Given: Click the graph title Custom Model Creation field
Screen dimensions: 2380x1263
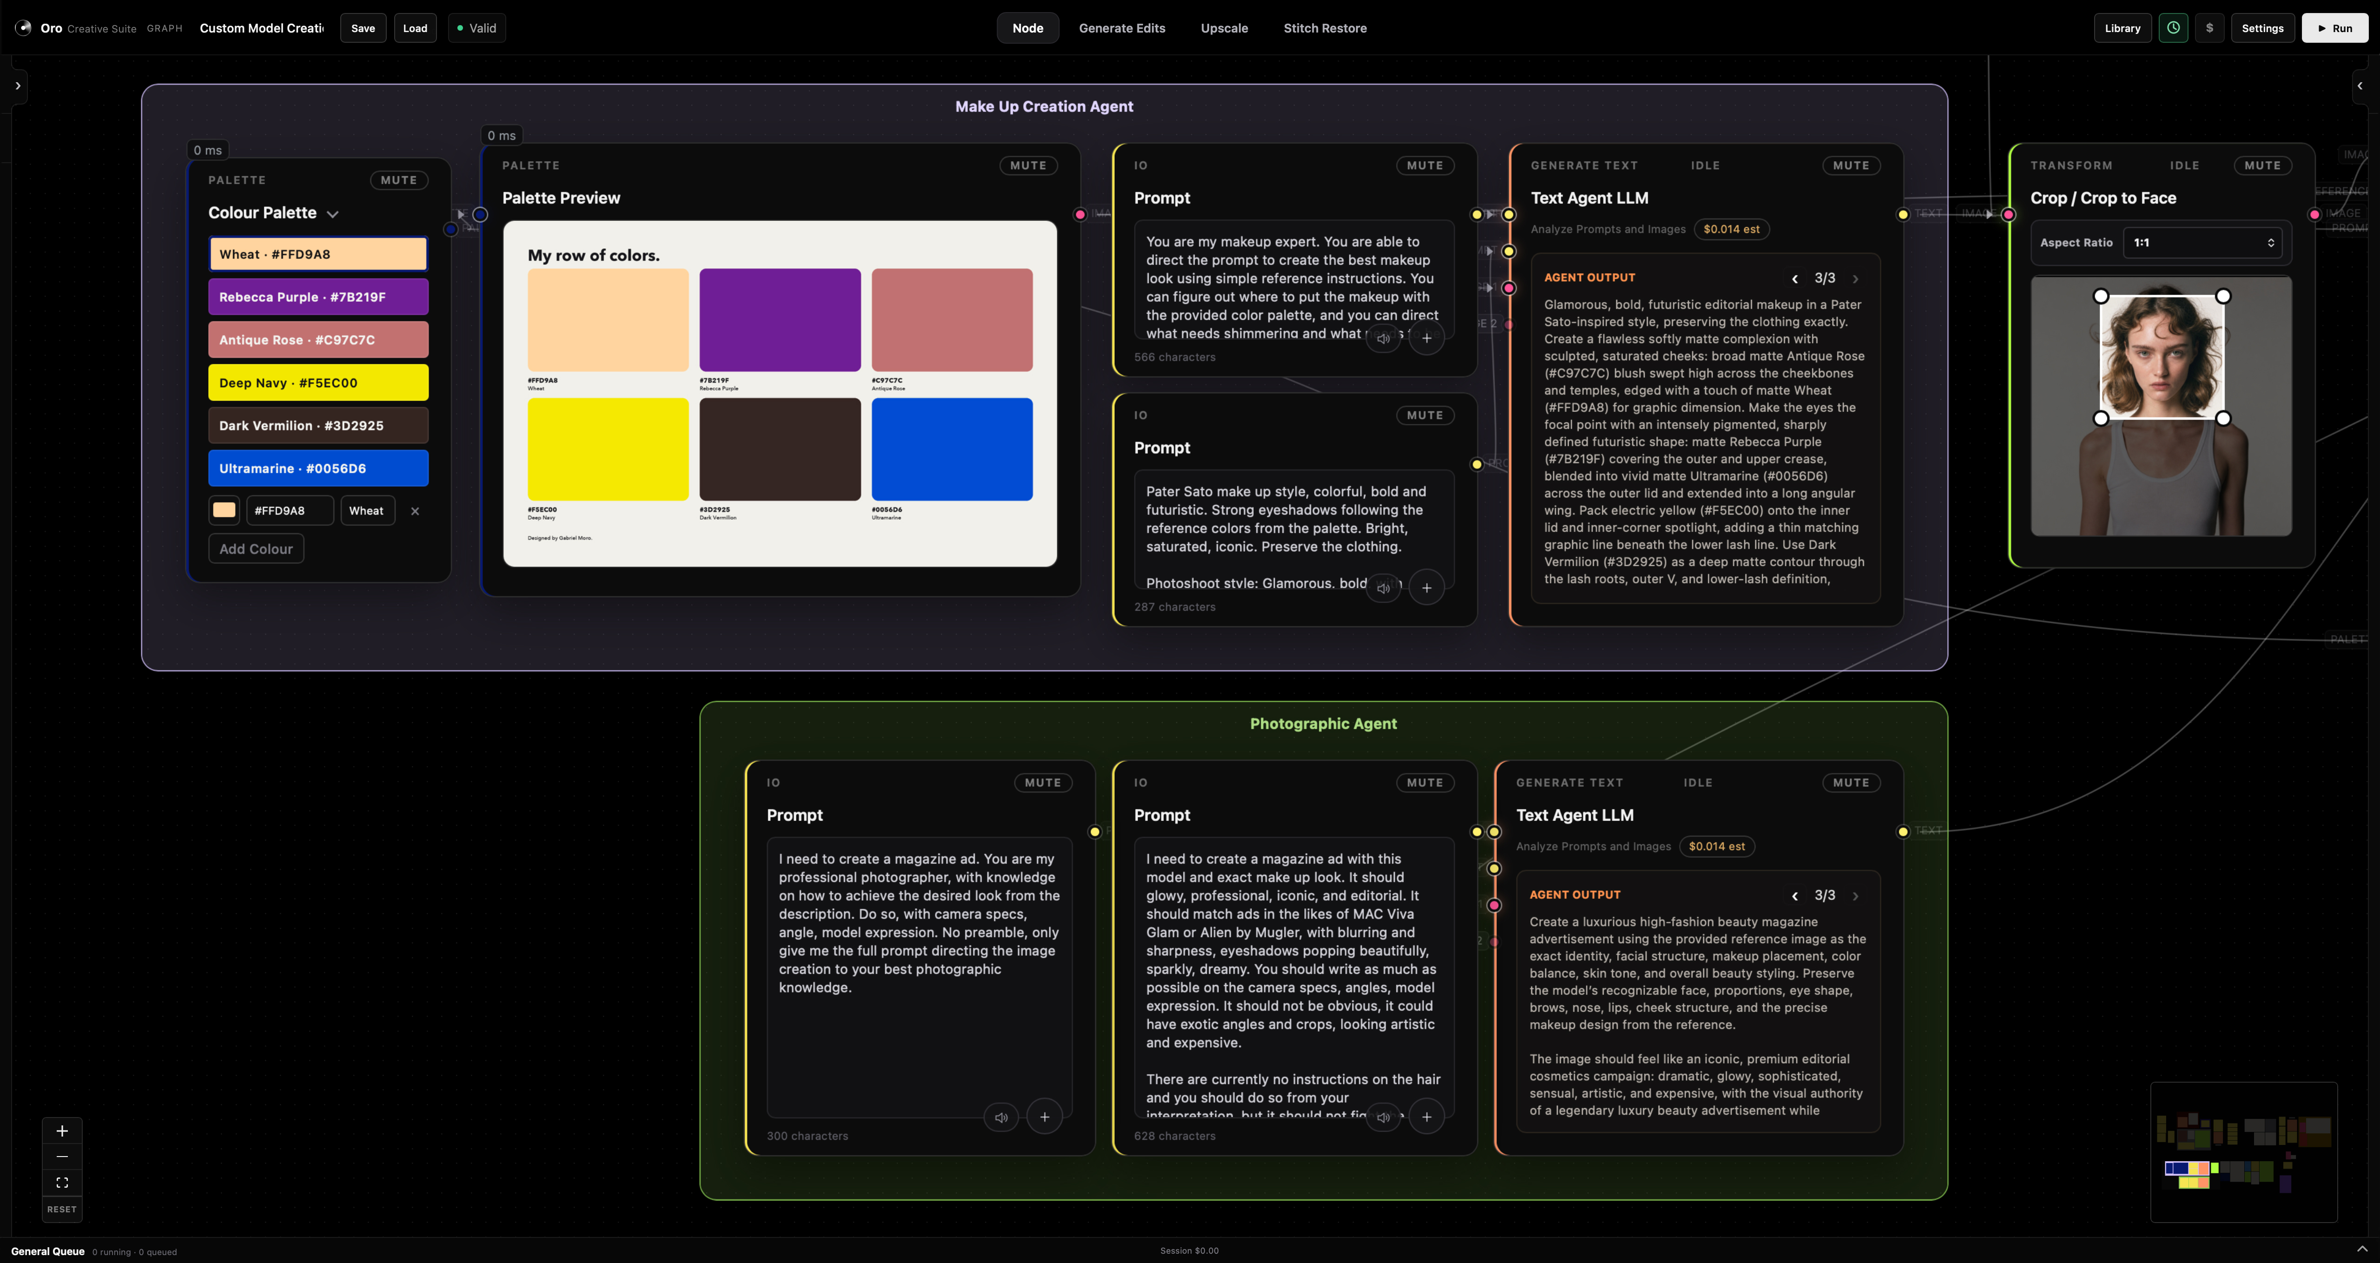Looking at the screenshot, I should click(x=262, y=28).
